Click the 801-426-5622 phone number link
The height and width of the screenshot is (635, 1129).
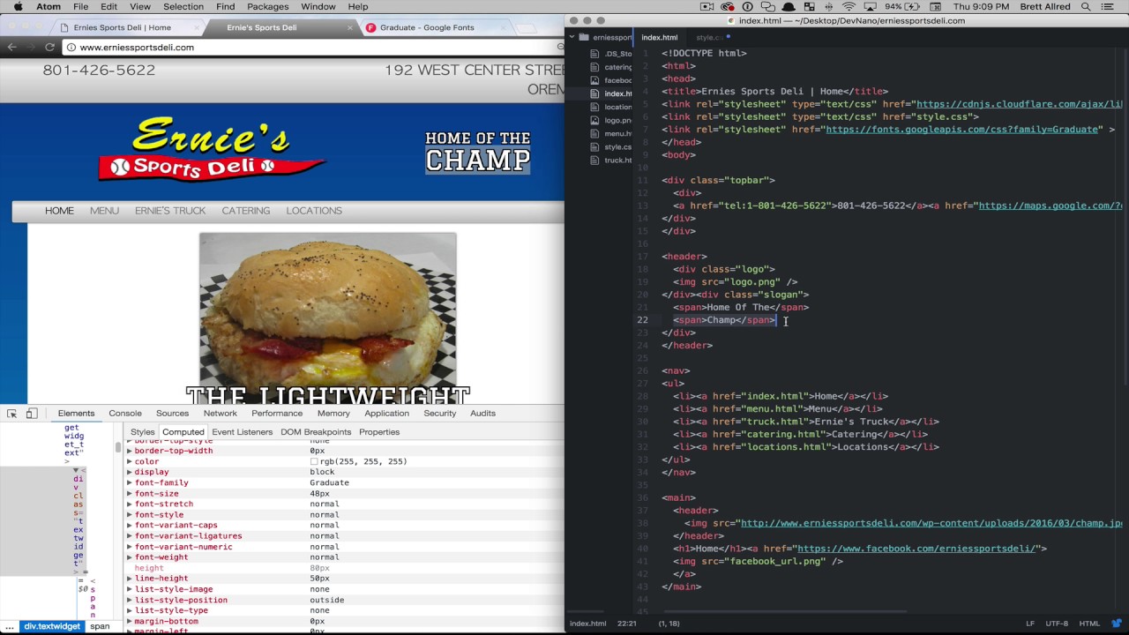pos(99,71)
